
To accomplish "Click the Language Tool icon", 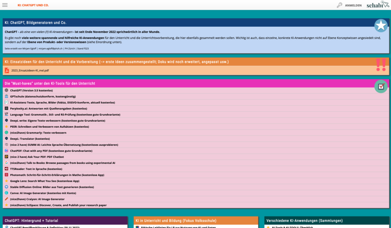I will [x=6, y=114].
